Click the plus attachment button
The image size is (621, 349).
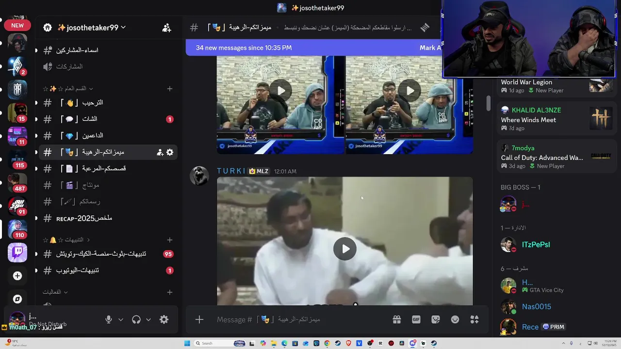pyautogui.click(x=199, y=319)
